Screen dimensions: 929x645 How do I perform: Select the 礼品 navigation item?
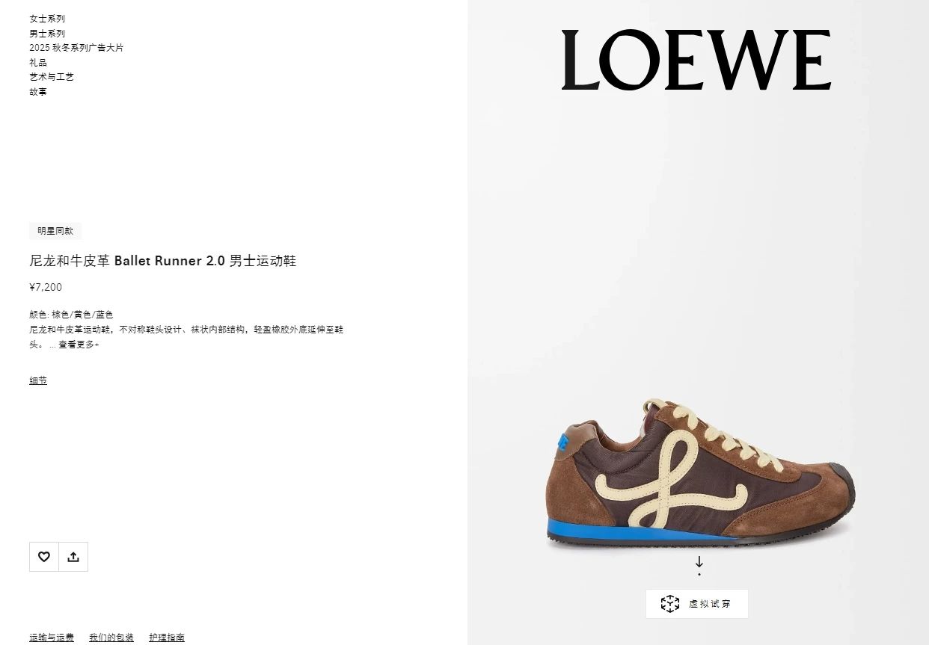[38, 63]
